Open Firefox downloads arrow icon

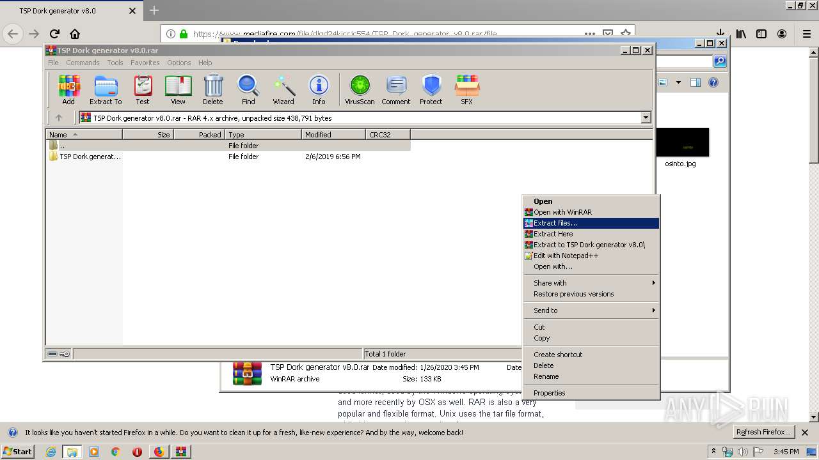click(720, 33)
